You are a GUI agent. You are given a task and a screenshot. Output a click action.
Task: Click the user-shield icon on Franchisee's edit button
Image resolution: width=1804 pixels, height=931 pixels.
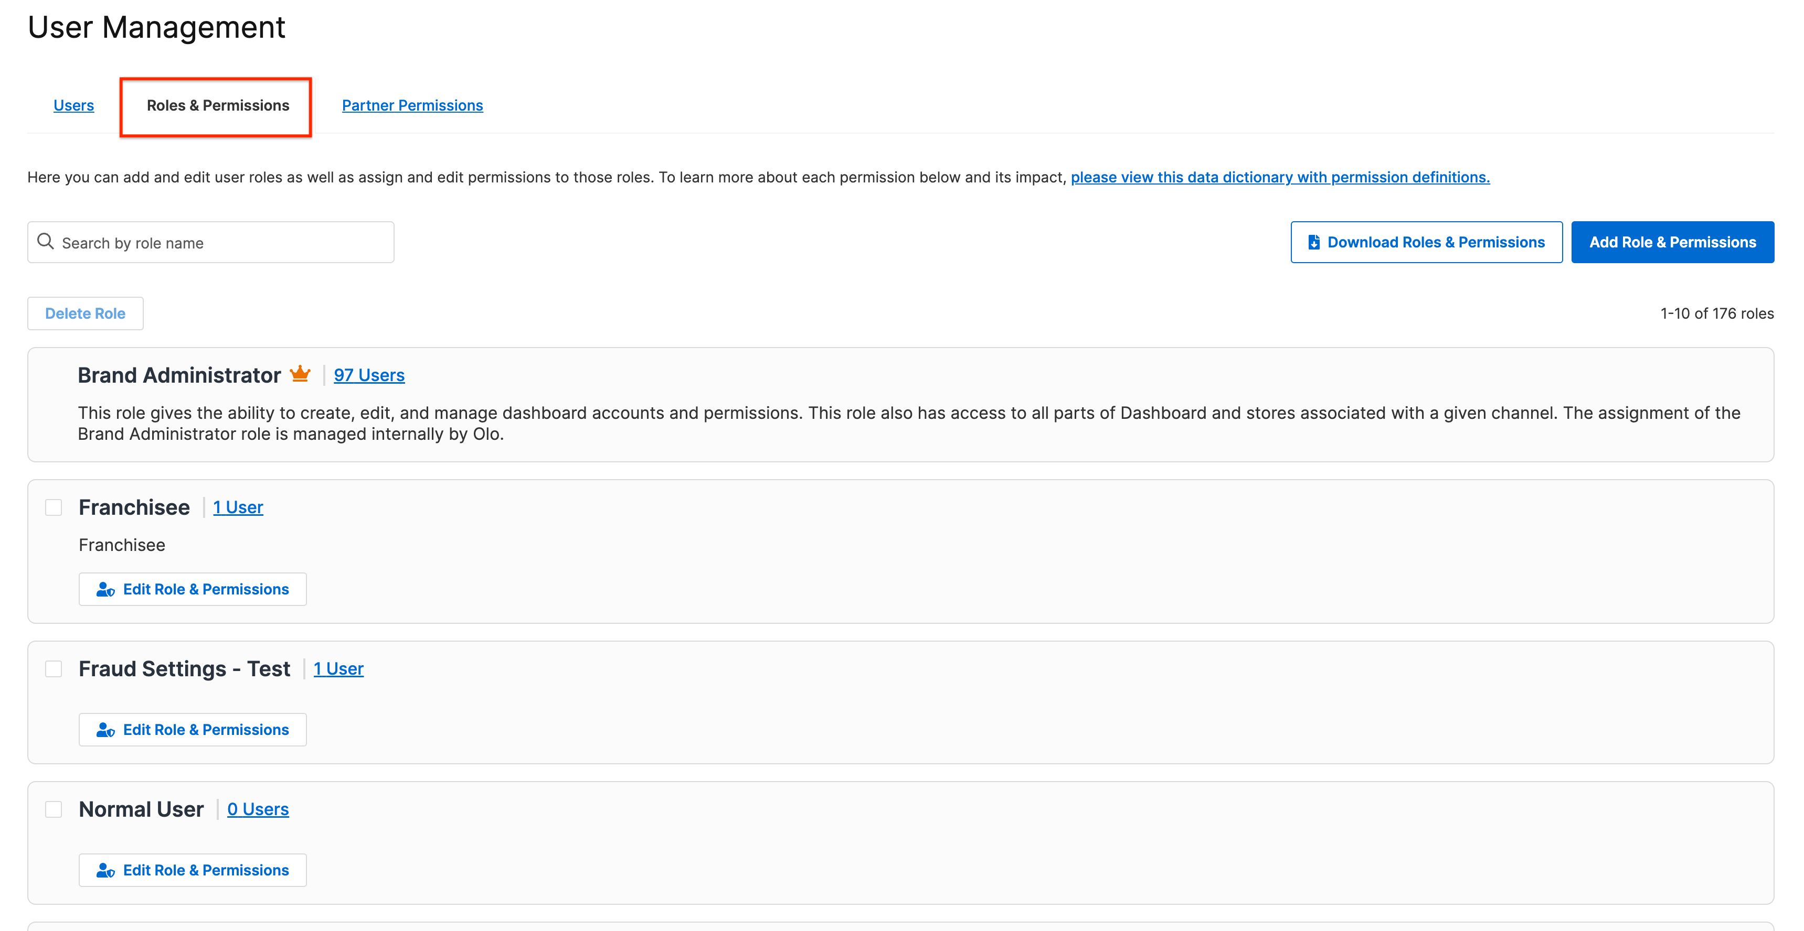[105, 590]
